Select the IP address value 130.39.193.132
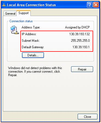This screenshot has height=123, width=101. [80, 34]
